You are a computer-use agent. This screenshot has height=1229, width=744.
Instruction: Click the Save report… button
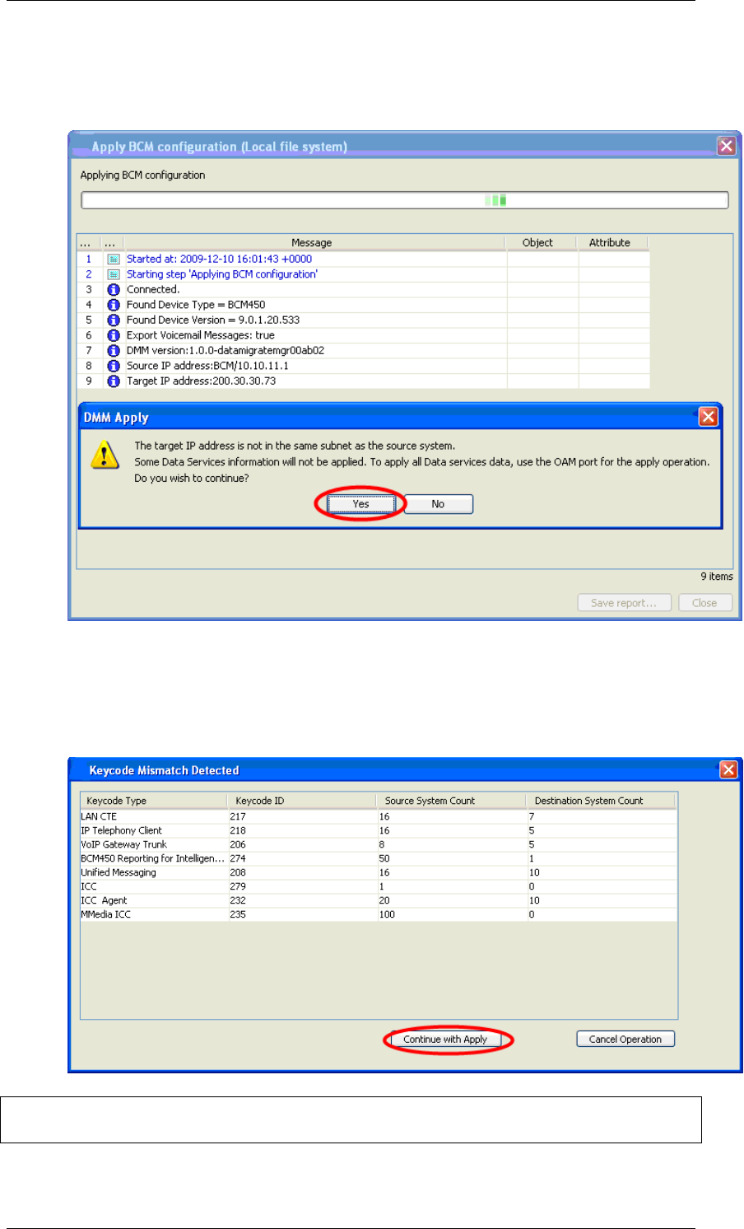pos(625,603)
